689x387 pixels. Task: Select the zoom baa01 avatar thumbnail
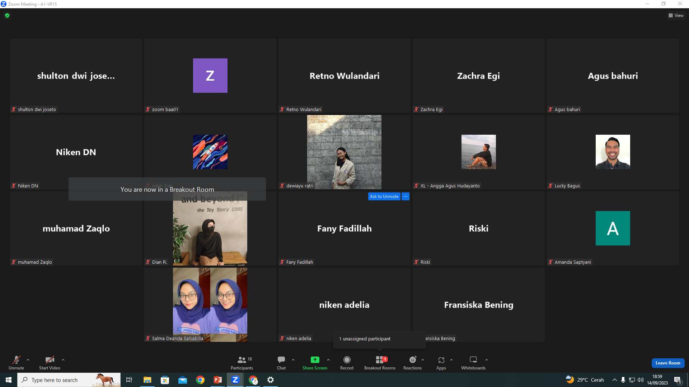[x=210, y=76]
